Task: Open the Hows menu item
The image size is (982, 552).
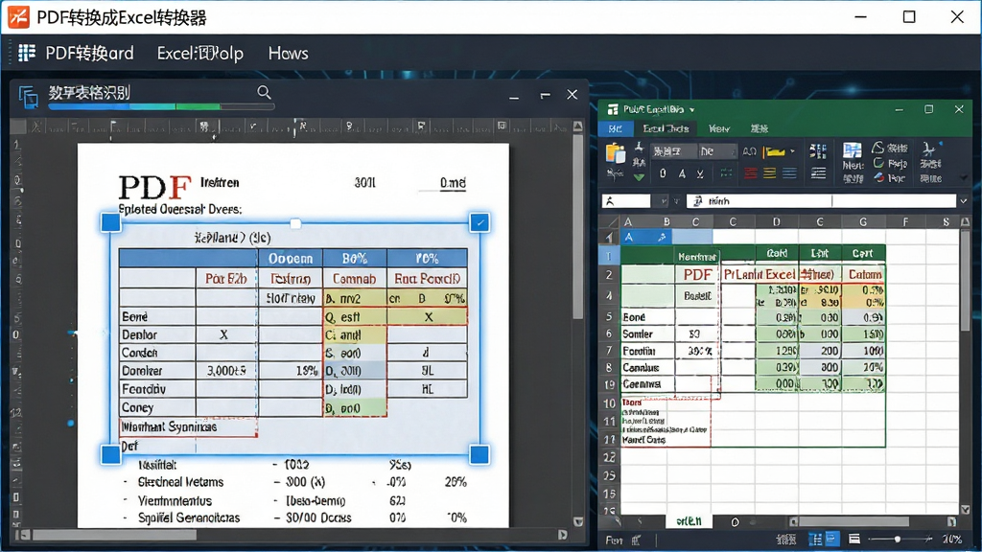Action: (288, 54)
